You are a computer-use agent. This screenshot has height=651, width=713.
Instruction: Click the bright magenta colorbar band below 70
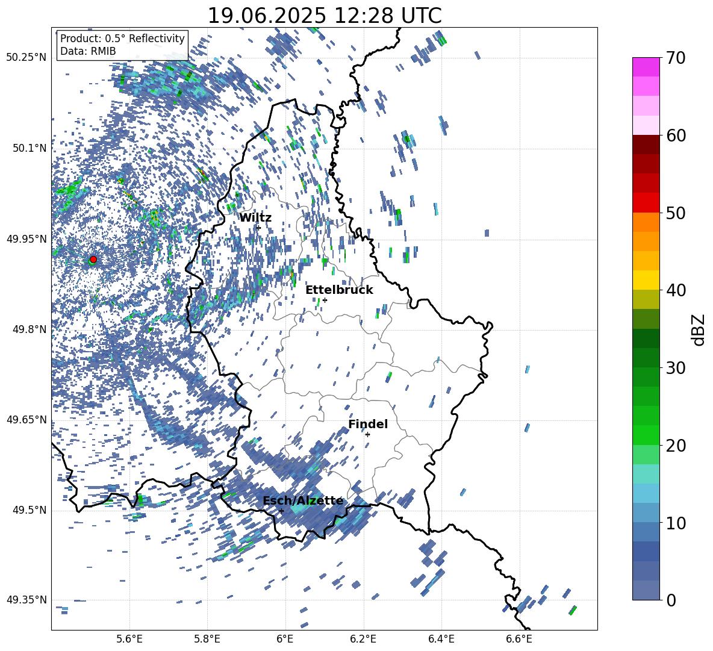click(x=646, y=67)
